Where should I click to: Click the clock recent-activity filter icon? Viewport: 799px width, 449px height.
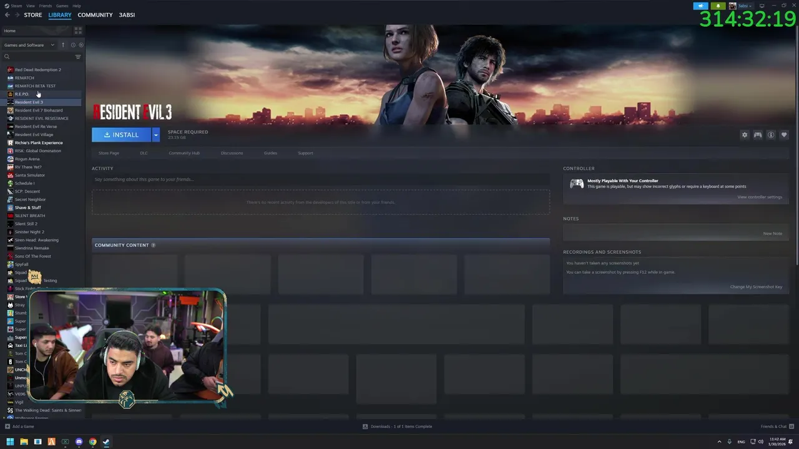73,45
